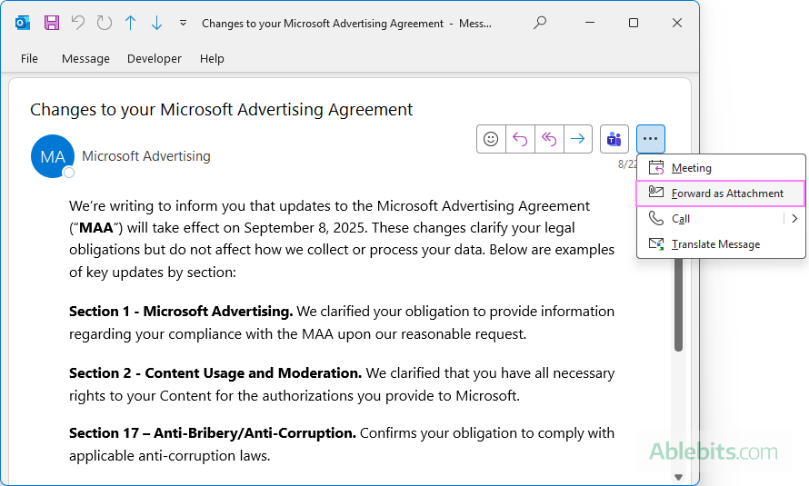Viewport: 809px width, 486px height.
Task: Forward the message with the right arrow icon
Action: [578, 139]
